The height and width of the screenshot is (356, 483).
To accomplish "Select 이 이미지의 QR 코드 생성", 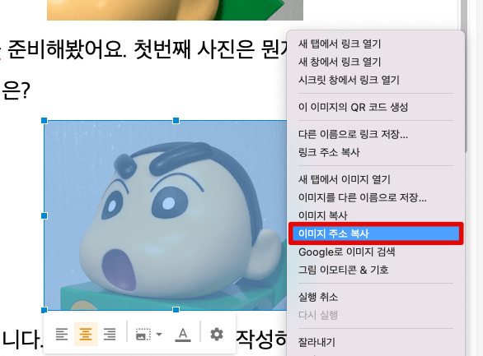I will [353, 107].
